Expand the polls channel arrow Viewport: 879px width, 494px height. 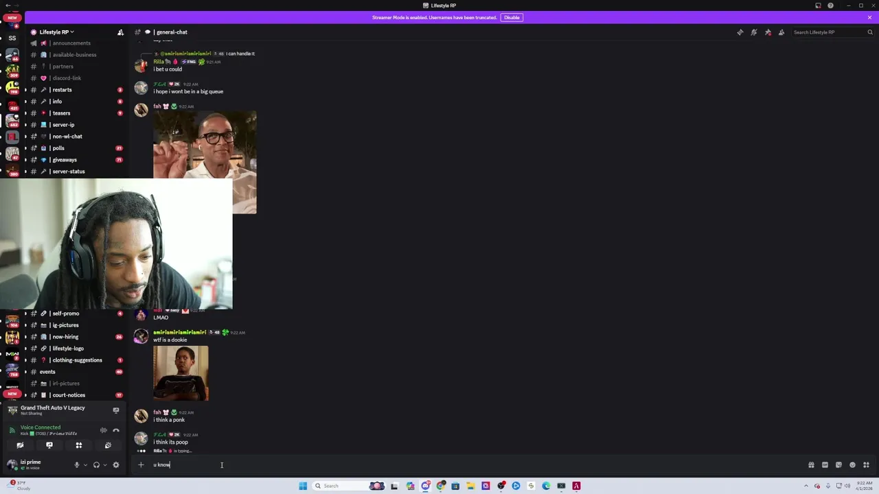point(25,148)
